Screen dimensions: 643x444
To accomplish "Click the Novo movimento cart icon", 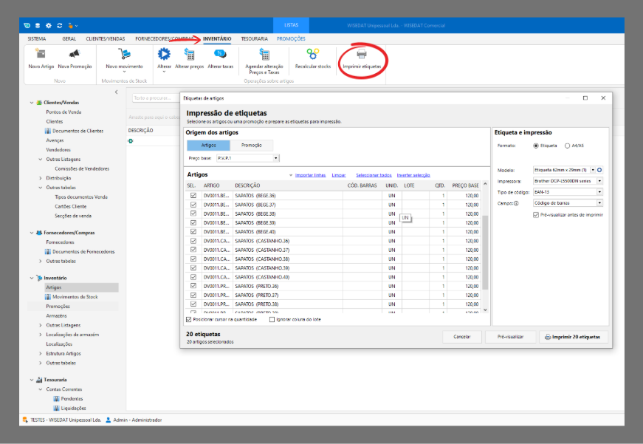I will [124, 54].
